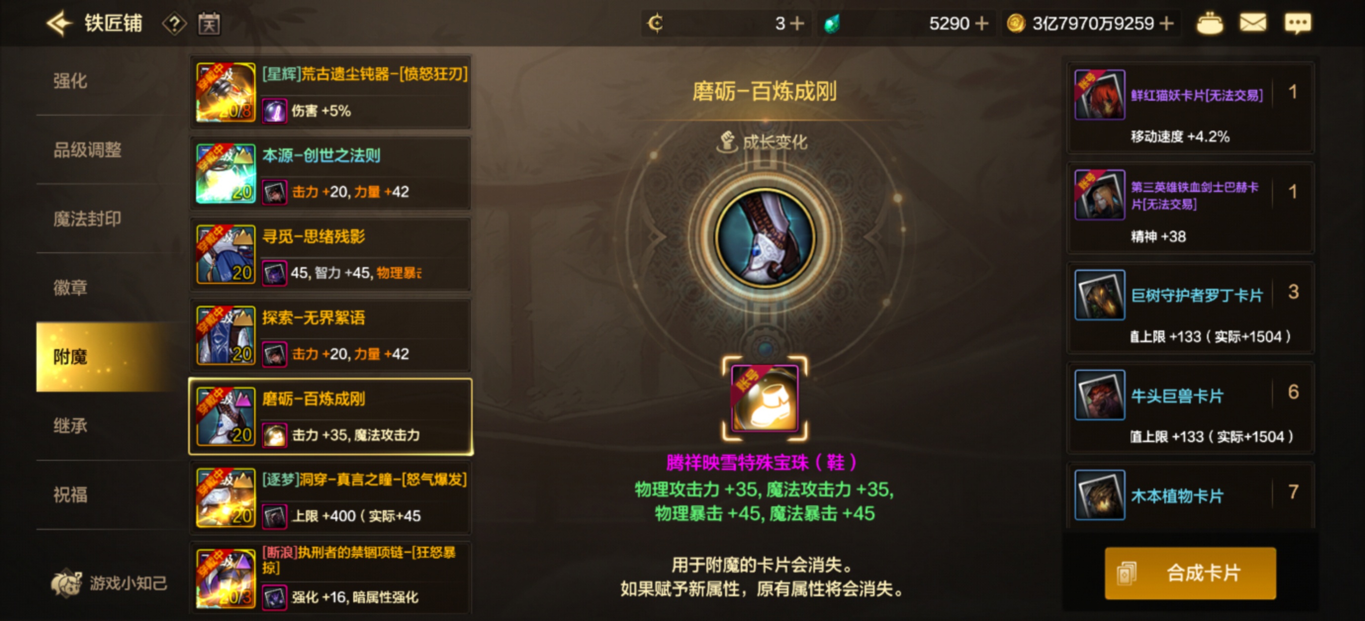Open the calendar icon next to help
The height and width of the screenshot is (621, 1365).
pos(209,24)
